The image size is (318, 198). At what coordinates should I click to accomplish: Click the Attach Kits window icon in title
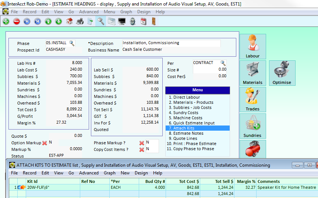[12, 165]
